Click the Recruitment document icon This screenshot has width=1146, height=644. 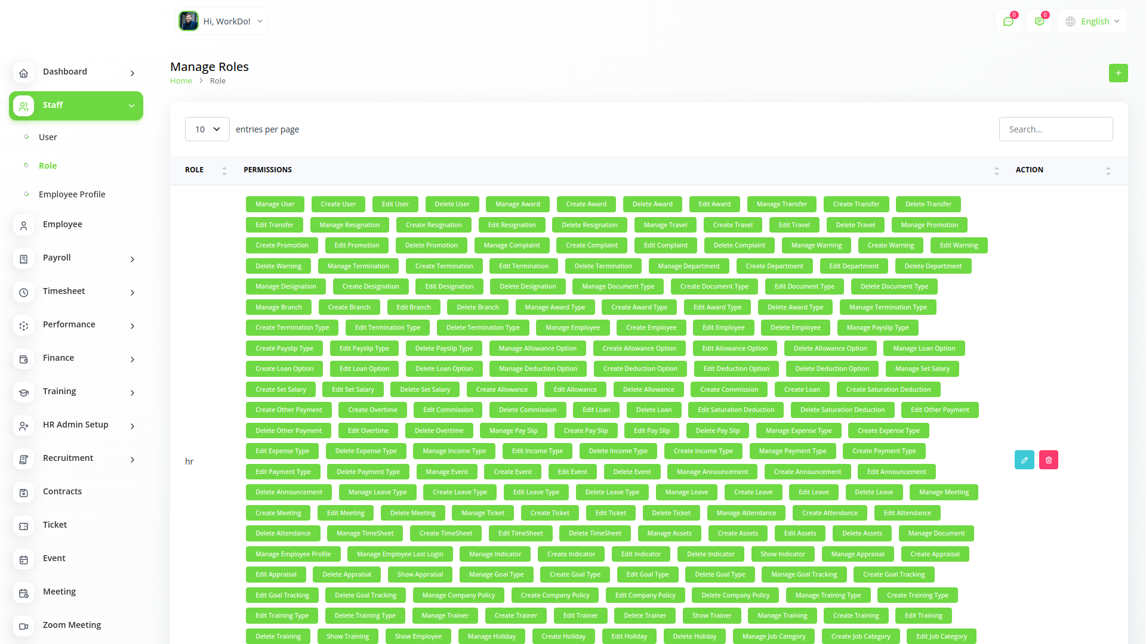[23, 459]
